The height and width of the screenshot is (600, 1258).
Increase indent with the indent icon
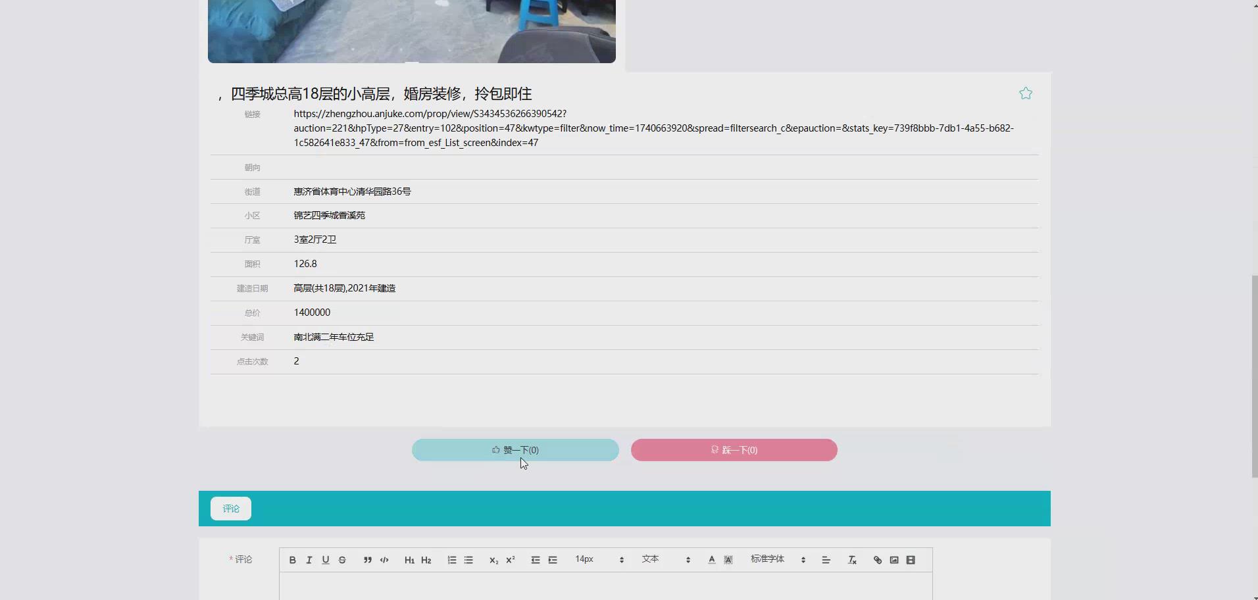pos(553,560)
